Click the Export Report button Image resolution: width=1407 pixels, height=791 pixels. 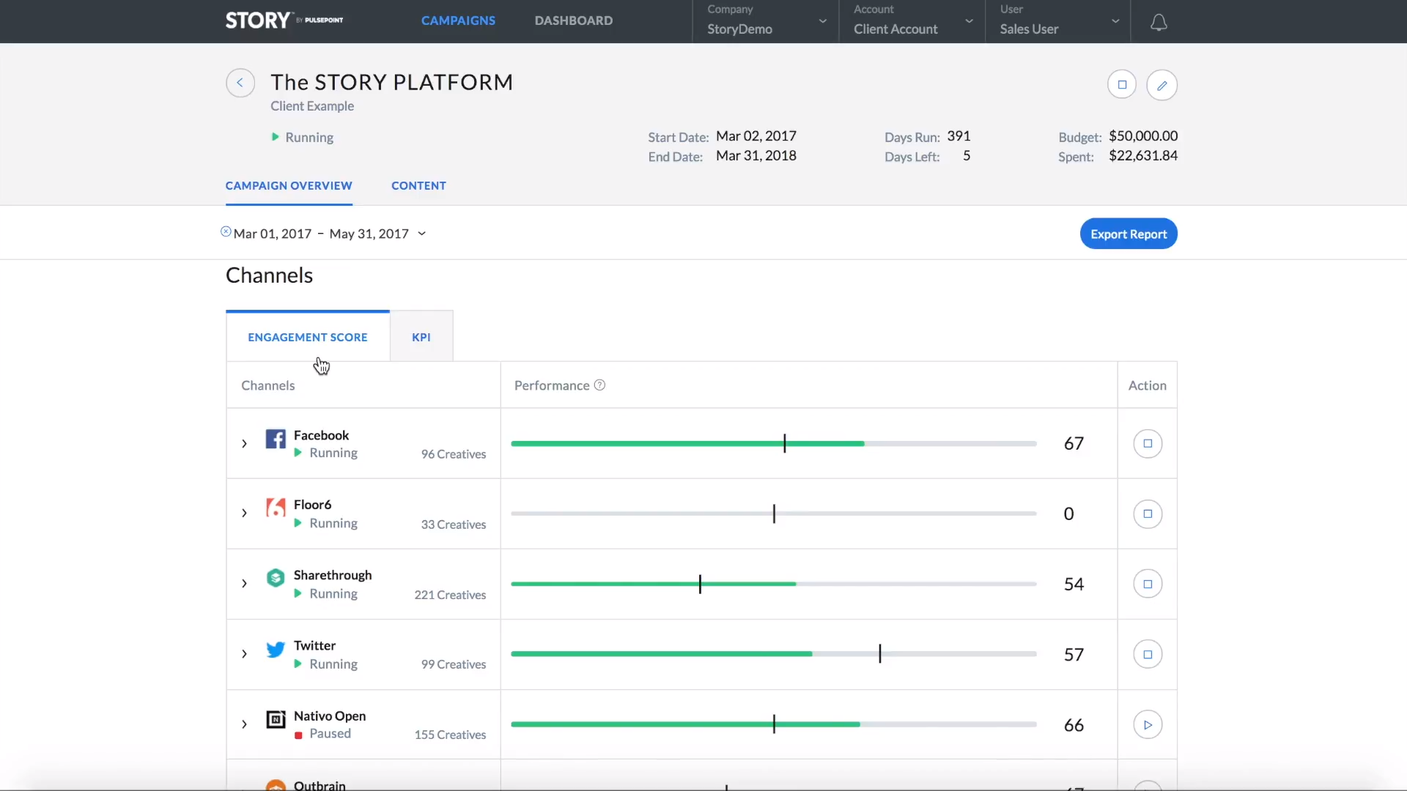pyautogui.click(x=1129, y=234)
